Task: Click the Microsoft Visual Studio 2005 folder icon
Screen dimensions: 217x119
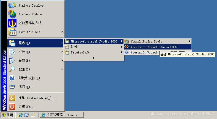Action: [x=67, y=41]
